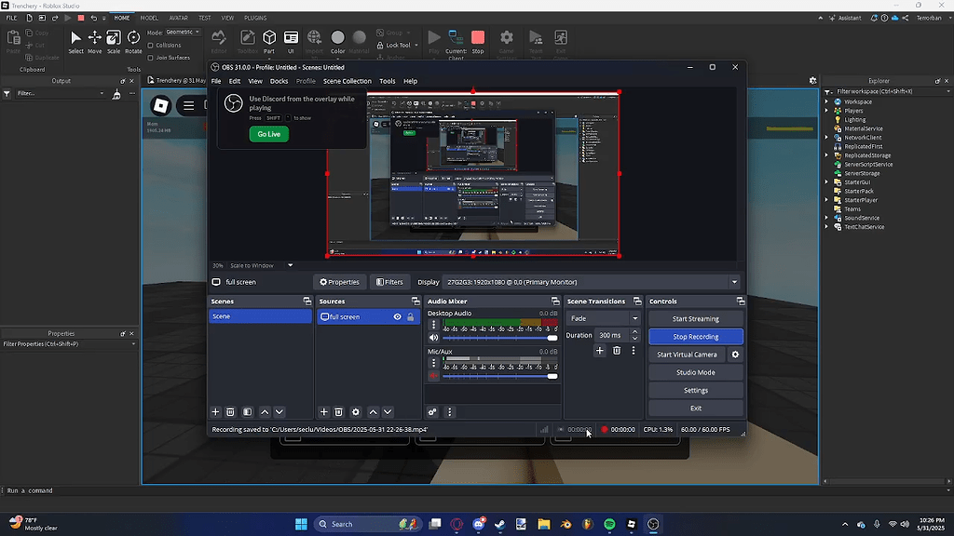Click the Color tool in Roblox Studio

(x=337, y=42)
